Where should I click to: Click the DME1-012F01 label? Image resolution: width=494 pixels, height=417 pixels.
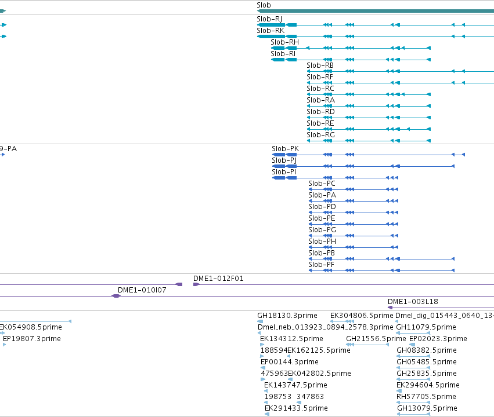(218, 279)
